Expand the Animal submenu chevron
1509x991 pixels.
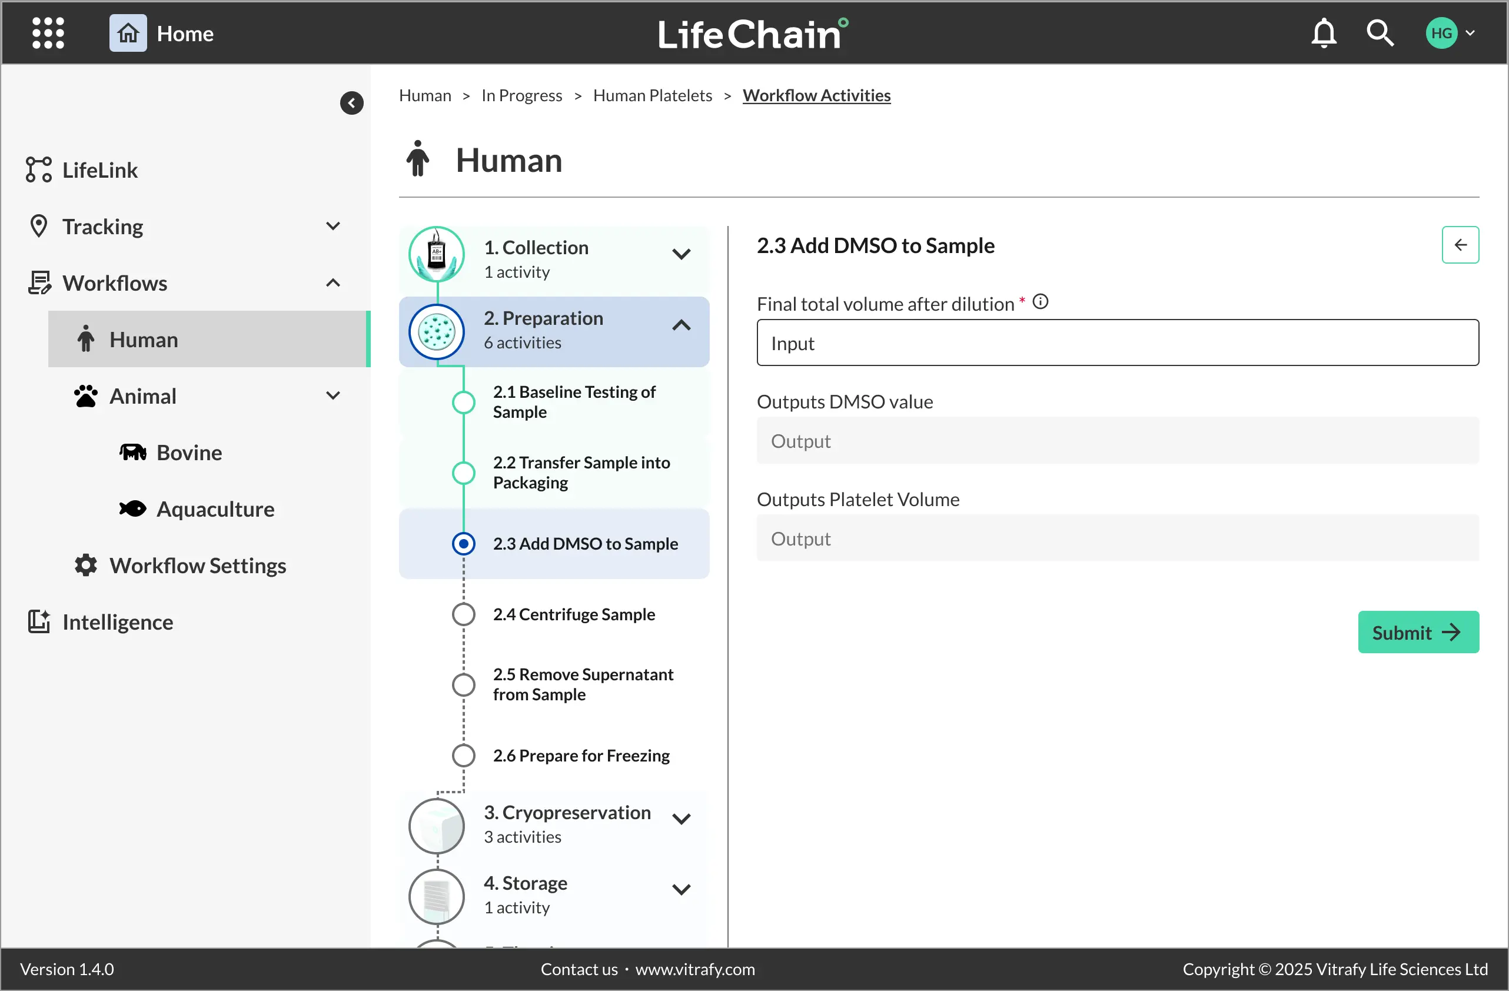coord(333,395)
